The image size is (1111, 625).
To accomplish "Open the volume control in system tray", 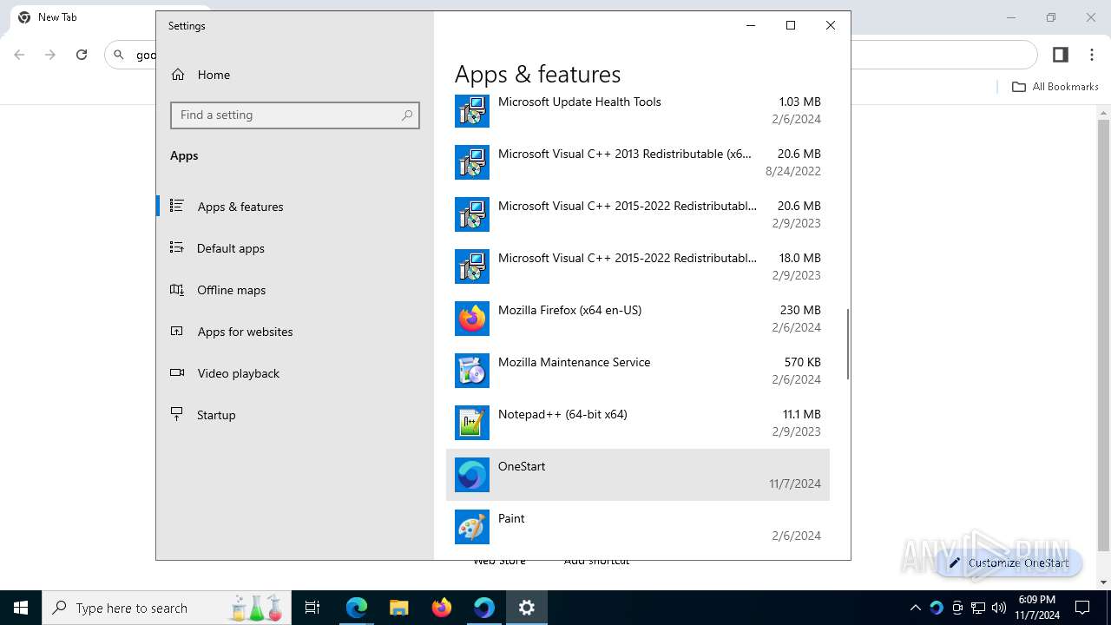I will click(998, 608).
